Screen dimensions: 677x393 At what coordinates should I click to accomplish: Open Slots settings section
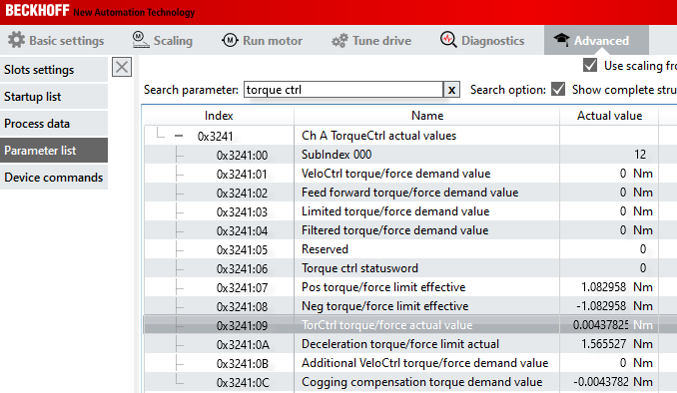54,70
